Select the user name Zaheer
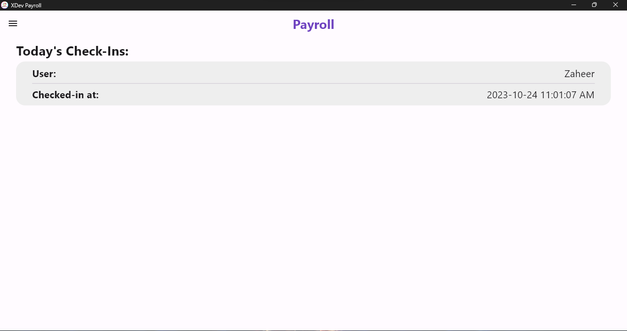 pos(579,74)
